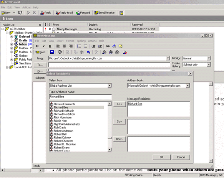This screenshot has height=178, width=224.
Task: Collapse the ACT! Mailbox tree node
Action: click(x=3, y=29)
